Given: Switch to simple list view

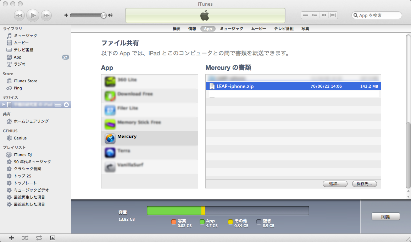Looking at the screenshot, I should pos(305,15).
